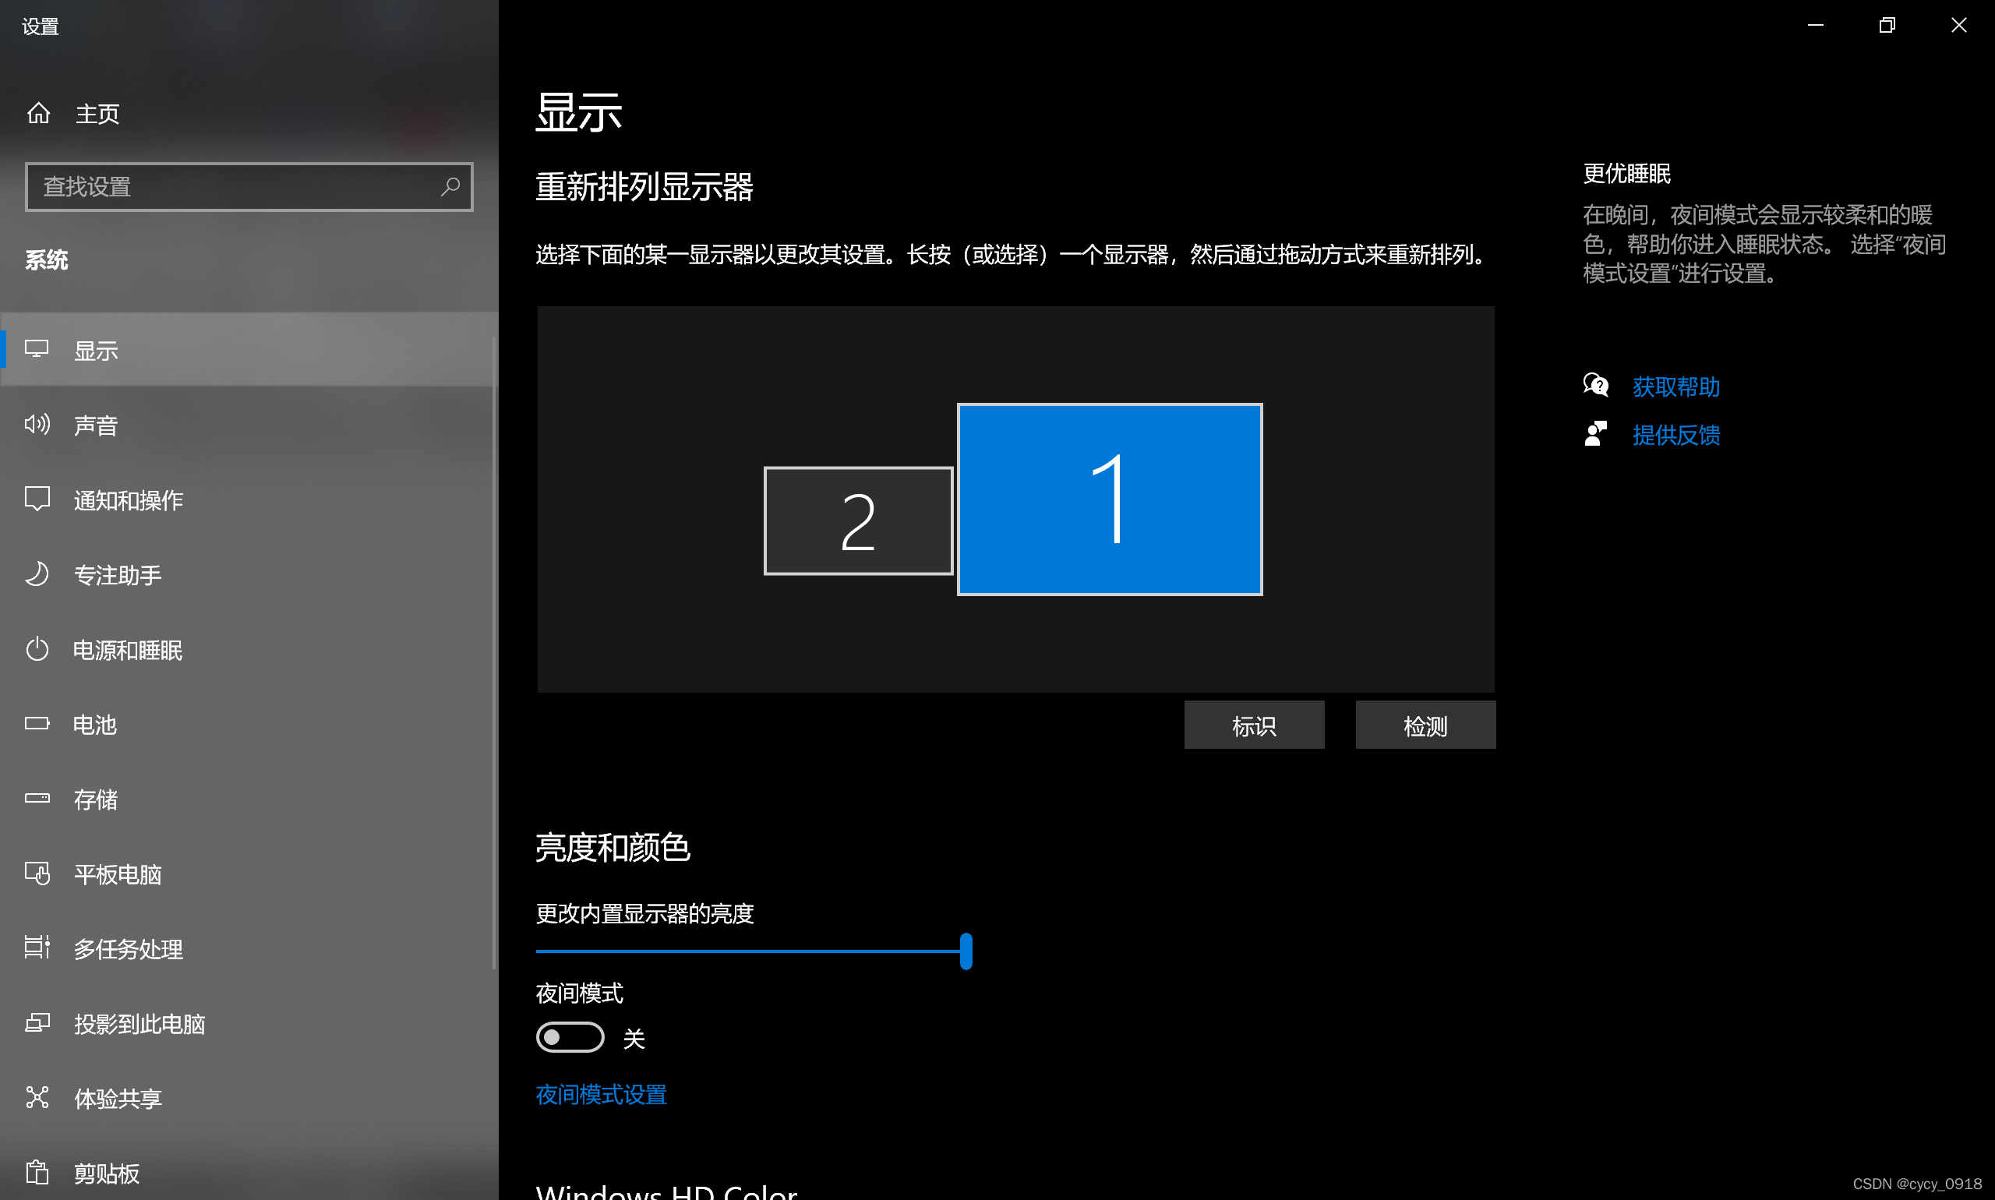
Task: Close the Settings window
Action: (x=1958, y=25)
